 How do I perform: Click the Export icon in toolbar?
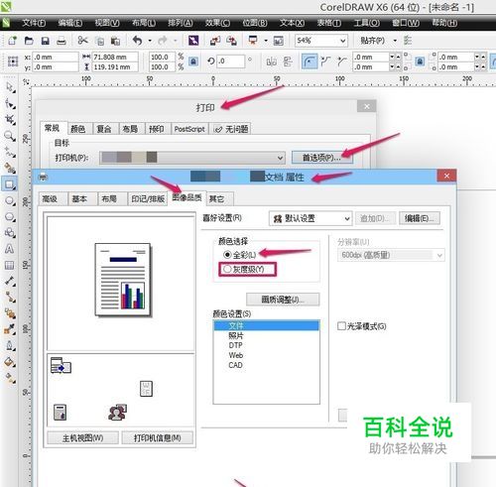point(231,41)
